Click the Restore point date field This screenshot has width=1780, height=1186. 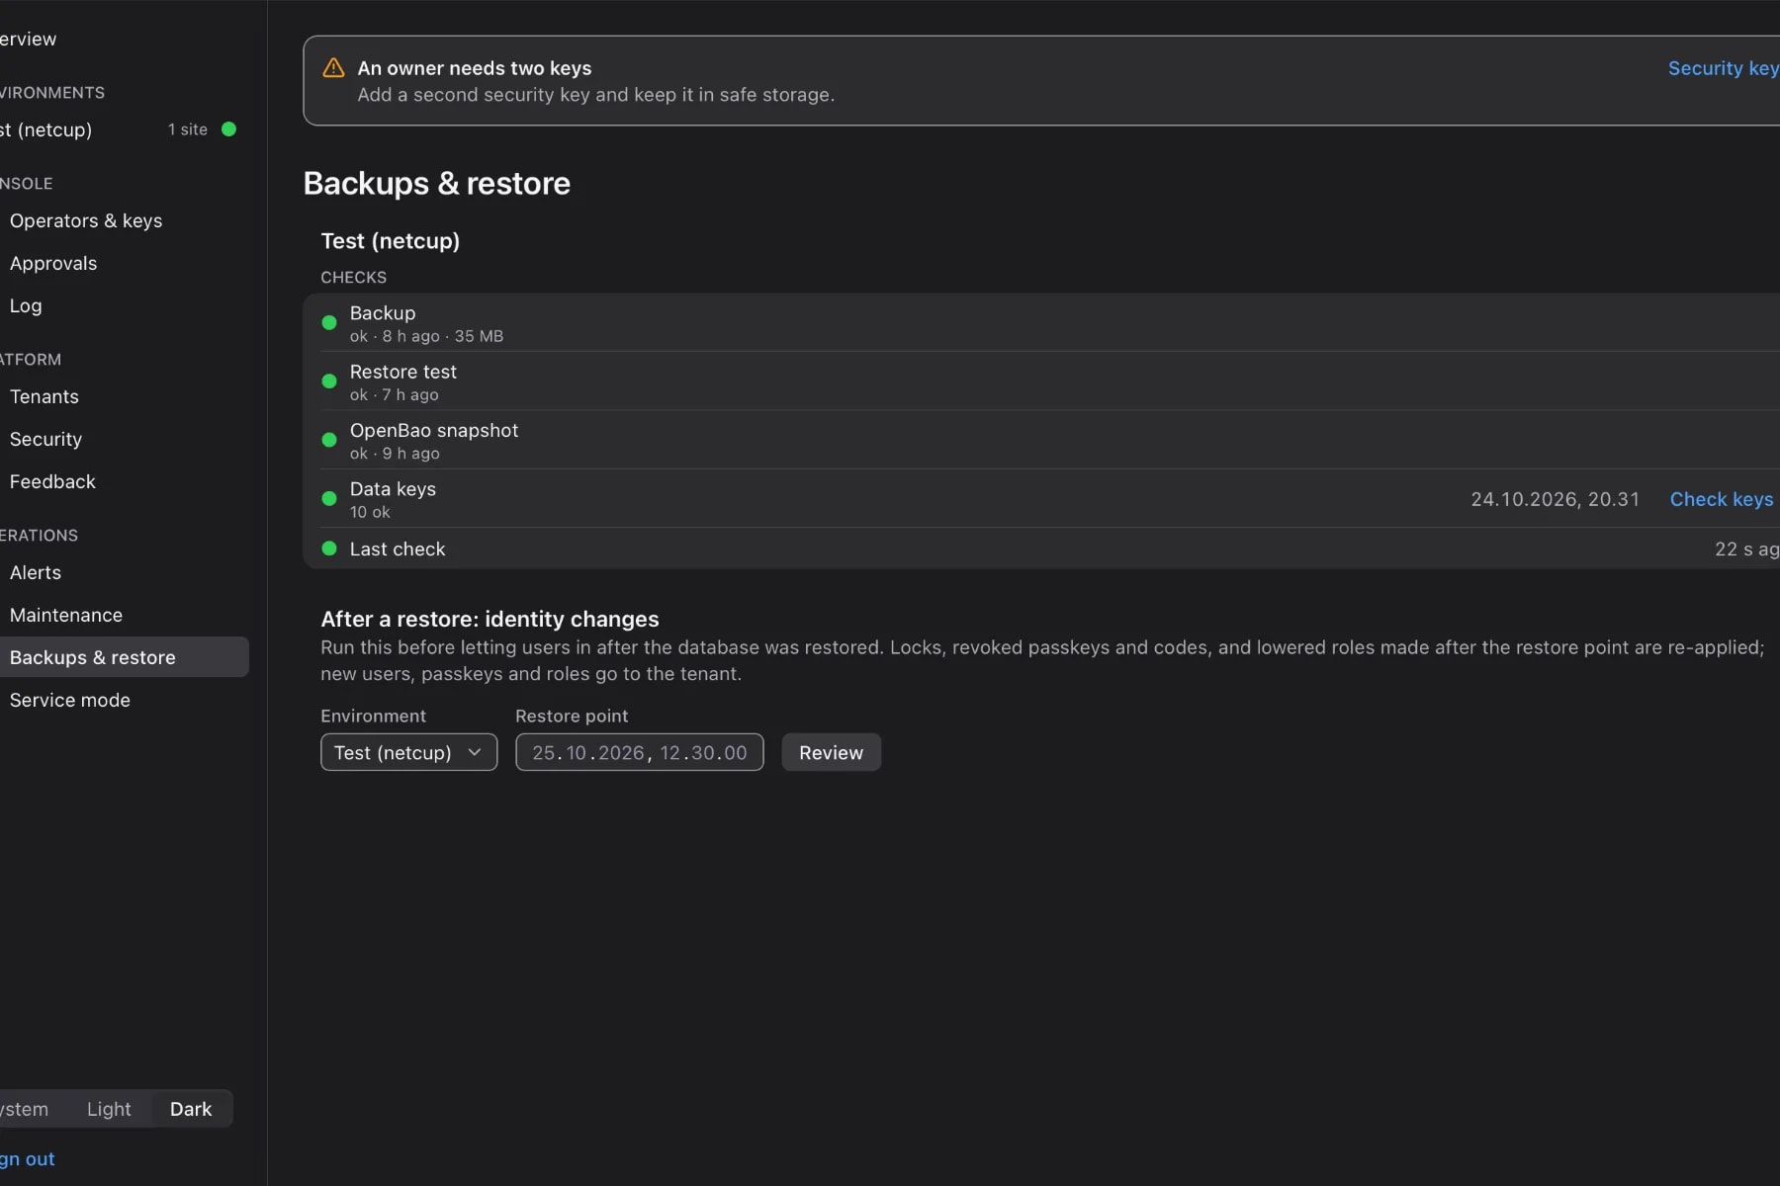point(639,752)
